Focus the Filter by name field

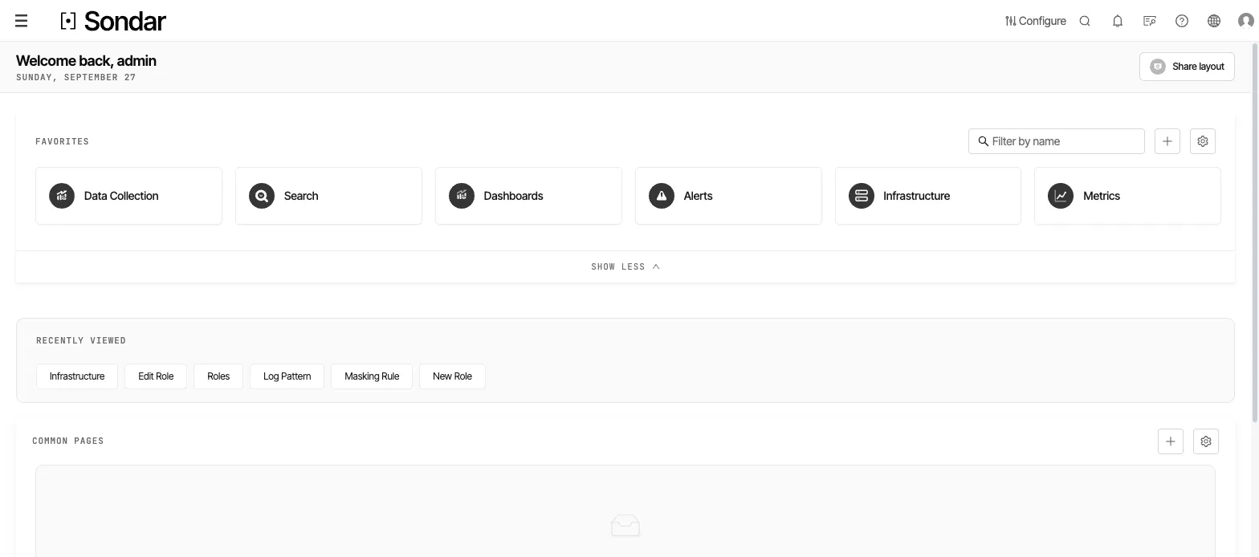[1057, 141]
